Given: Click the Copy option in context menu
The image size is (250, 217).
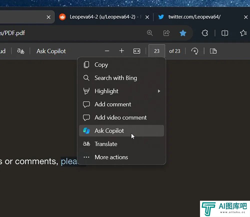Looking at the screenshot, I should pos(121,65).
